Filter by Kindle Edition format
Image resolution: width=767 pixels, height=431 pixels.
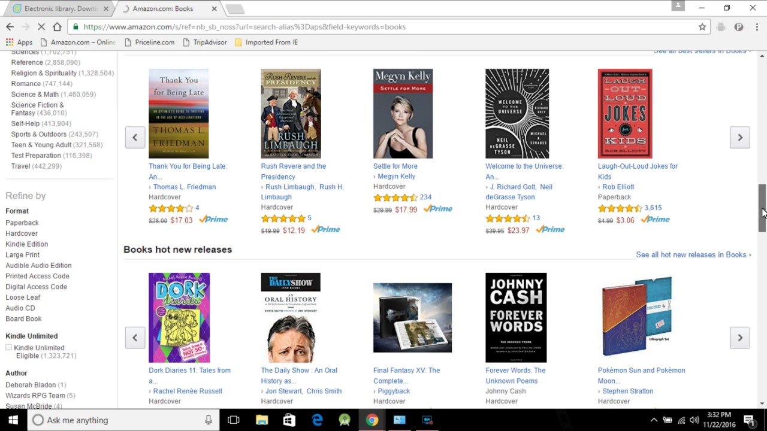27,244
